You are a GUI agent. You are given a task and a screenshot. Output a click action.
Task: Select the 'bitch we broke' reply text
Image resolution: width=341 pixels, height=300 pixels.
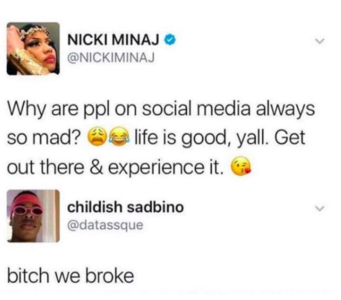pos(70,276)
